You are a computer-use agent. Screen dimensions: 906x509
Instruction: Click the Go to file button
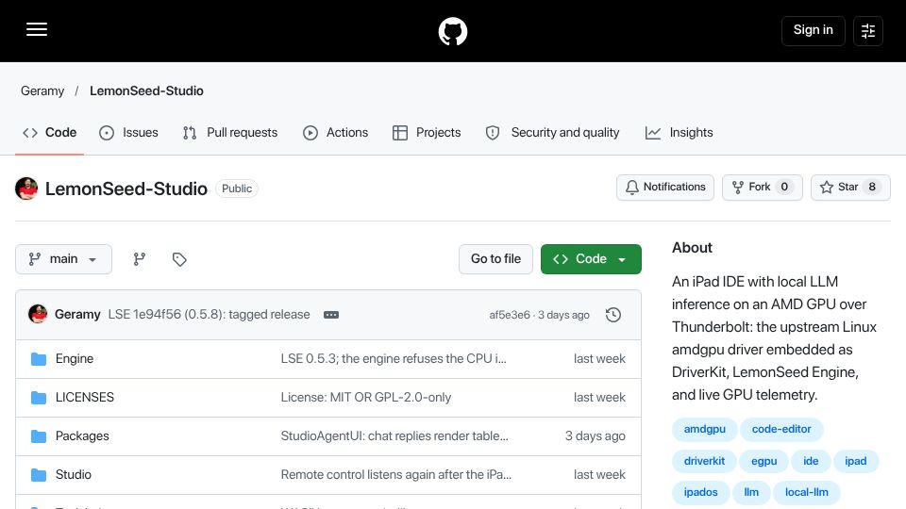coord(495,259)
